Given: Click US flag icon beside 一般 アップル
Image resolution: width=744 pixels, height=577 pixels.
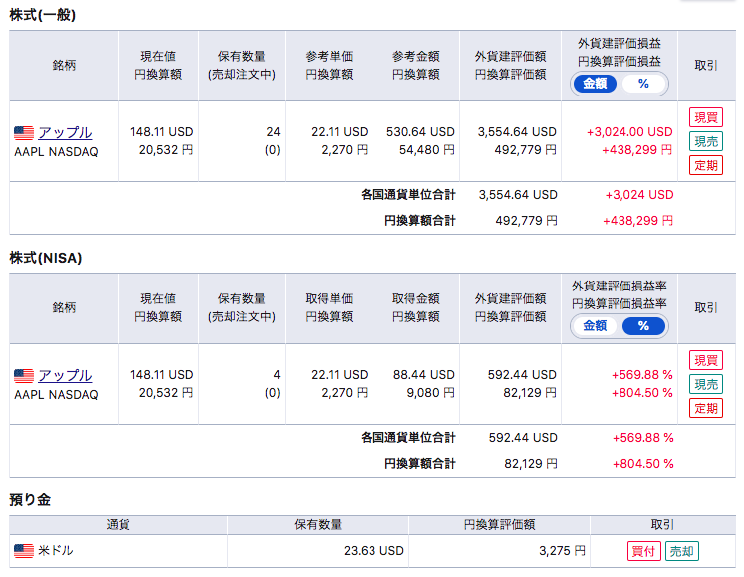Looking at the screenshot, I should click(24, 133).
